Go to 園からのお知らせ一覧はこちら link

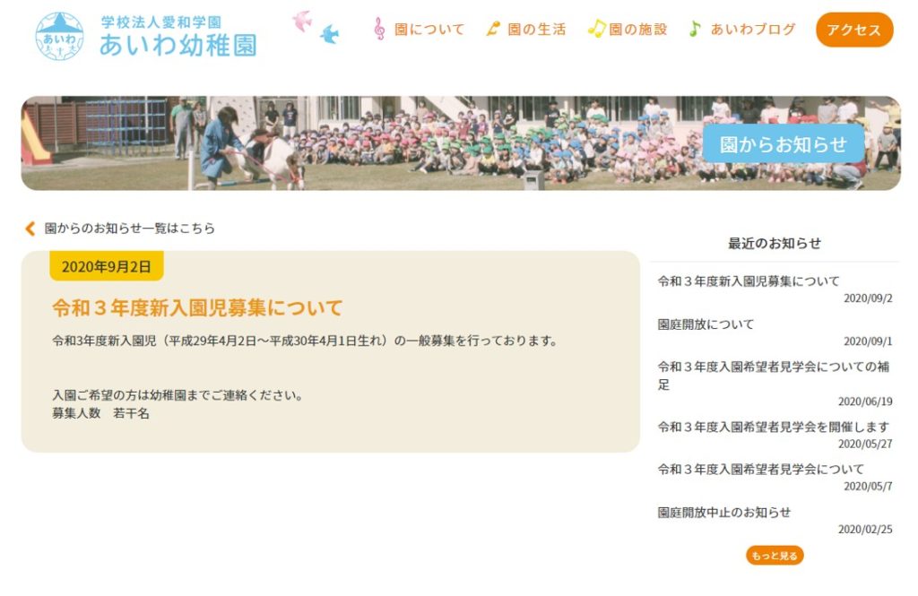click(x=130, y=229)
